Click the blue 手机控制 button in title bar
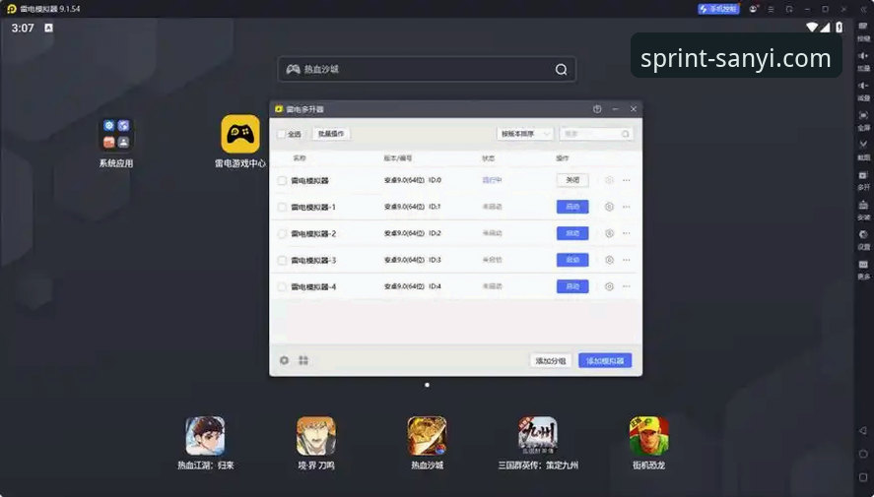This screenshot has height=497, width=874. tap(718, 9)
